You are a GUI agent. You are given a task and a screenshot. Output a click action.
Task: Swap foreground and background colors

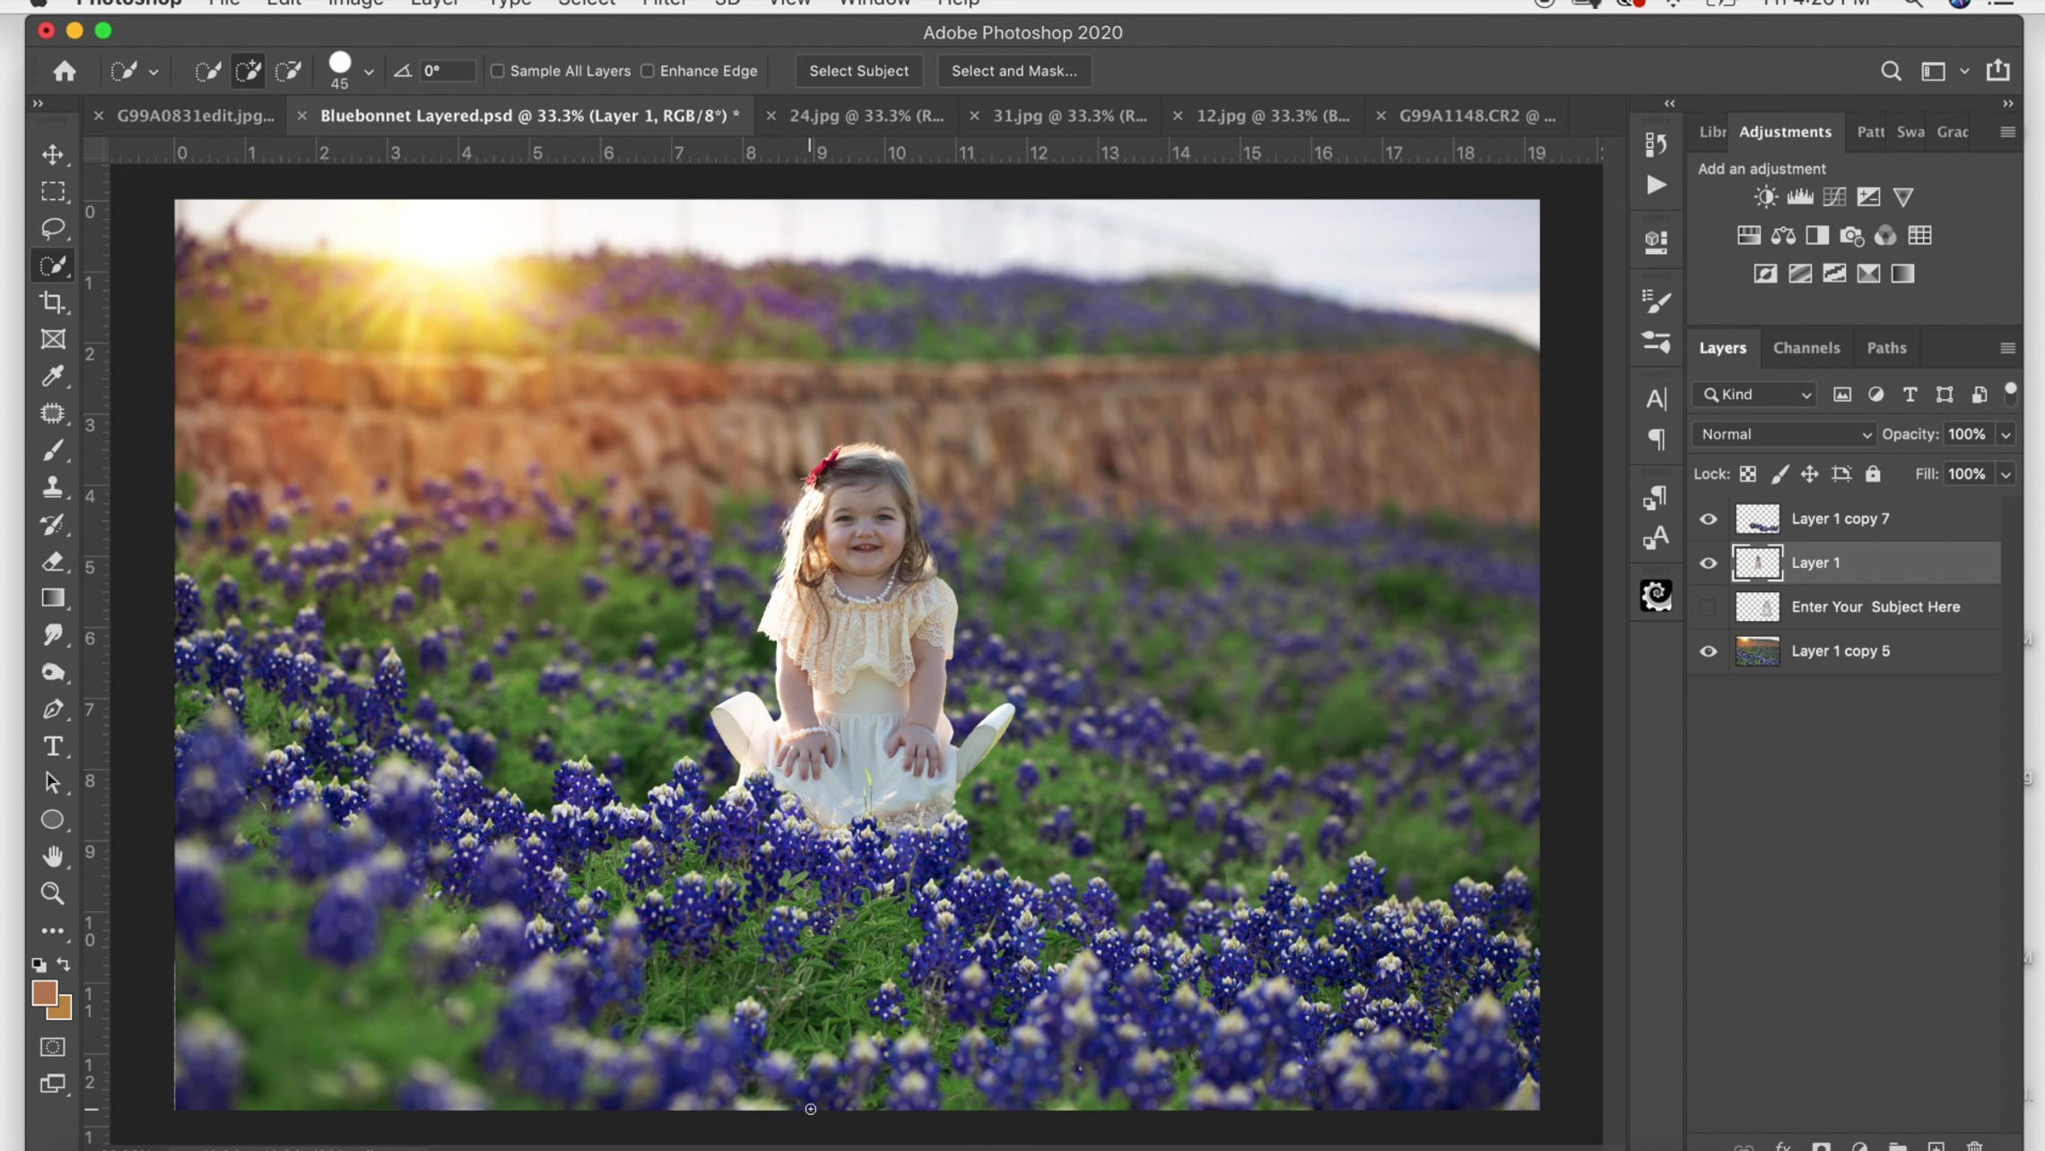tap(64, 965)
